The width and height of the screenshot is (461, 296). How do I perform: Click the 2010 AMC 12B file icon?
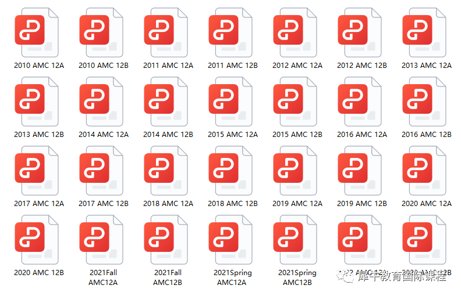(101, 31)
